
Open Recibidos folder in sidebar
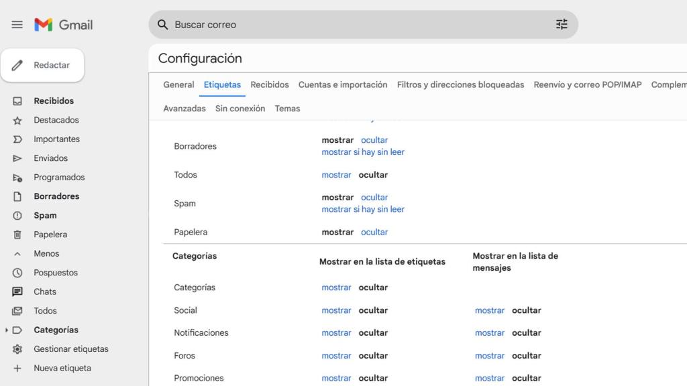point(54,101)
